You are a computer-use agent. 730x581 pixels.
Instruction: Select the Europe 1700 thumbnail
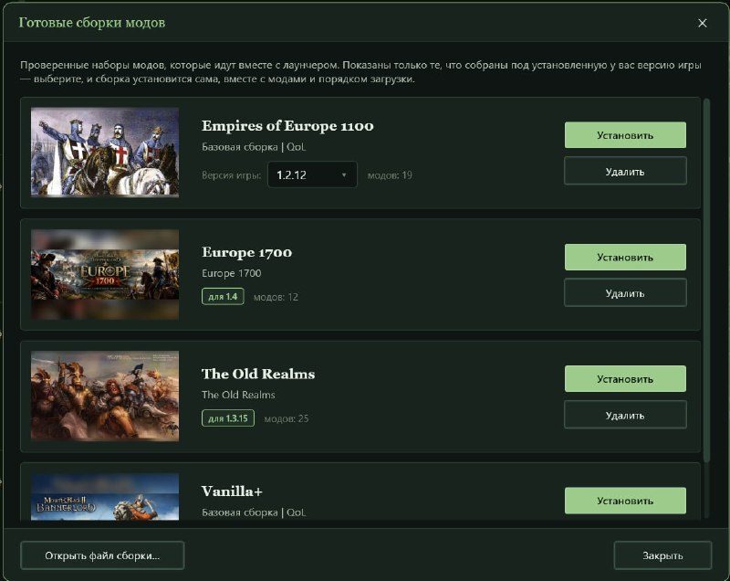pyautogui.click(x=105, y=274)
